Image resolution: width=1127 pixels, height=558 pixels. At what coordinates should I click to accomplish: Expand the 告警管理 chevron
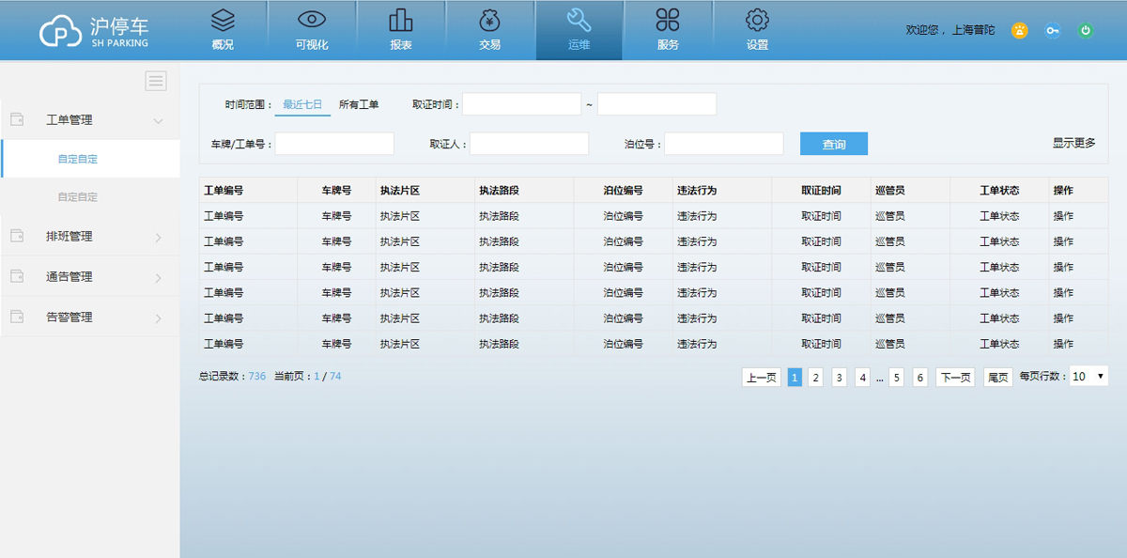click(158, 318)
